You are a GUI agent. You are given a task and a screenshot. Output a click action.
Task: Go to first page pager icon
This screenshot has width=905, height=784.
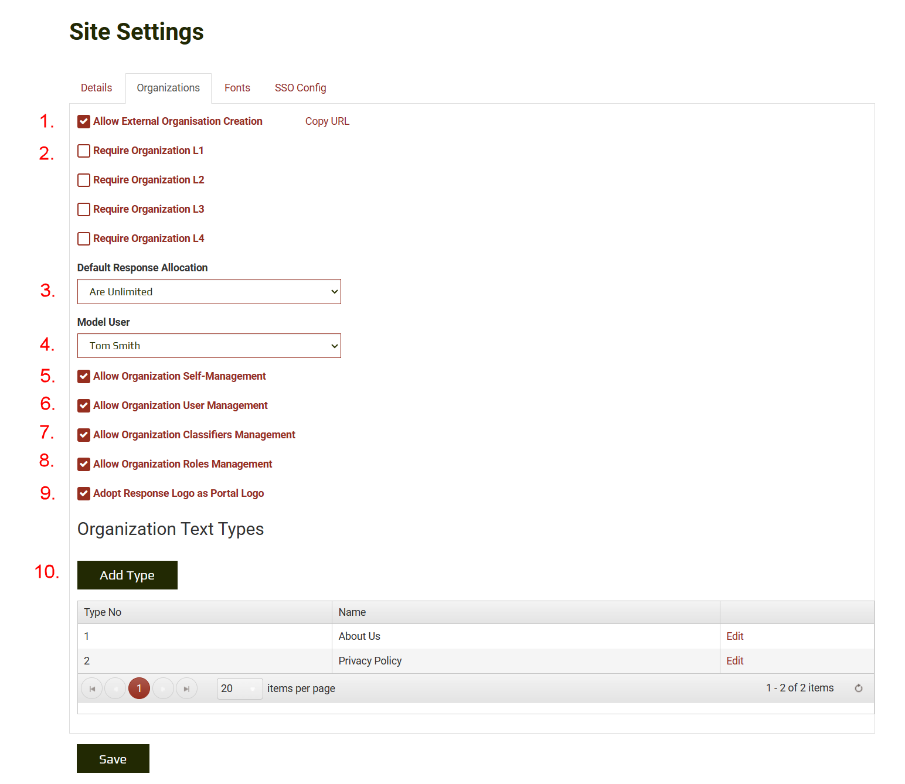92,688
